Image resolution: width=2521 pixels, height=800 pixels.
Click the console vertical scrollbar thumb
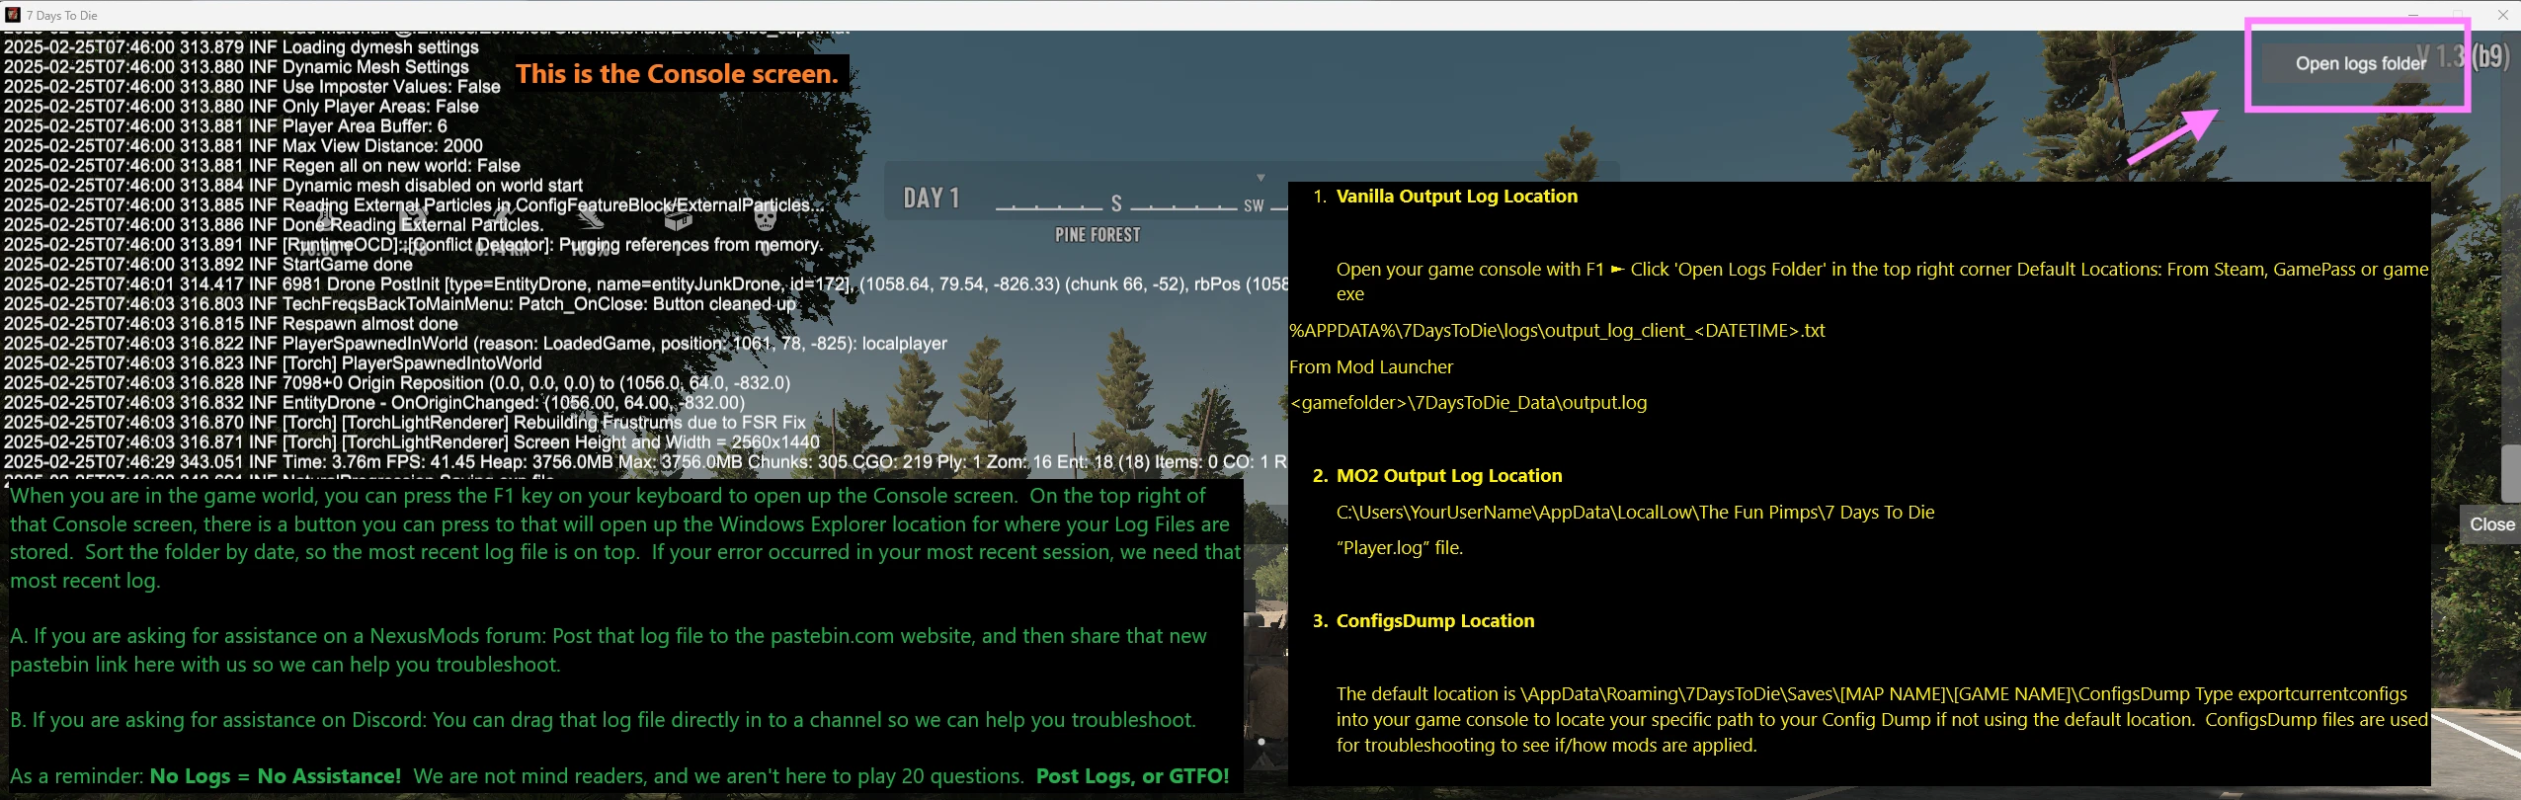(2511, 473)
